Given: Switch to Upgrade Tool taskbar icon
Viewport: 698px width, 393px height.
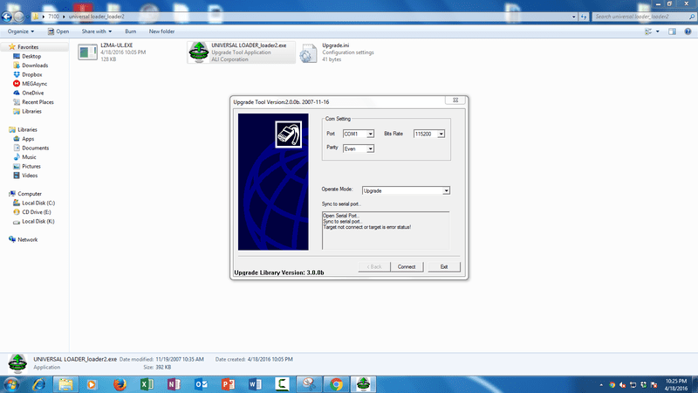Looking at the screenshot, I should pos(363,384).
